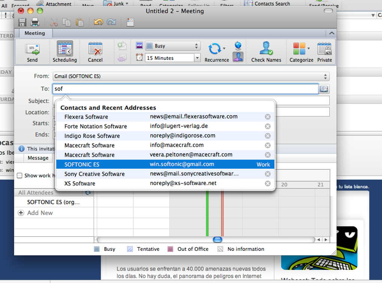Screen dimensions: 382x283
Task: Save the meeting draft
Action: [x=21, y=22]
